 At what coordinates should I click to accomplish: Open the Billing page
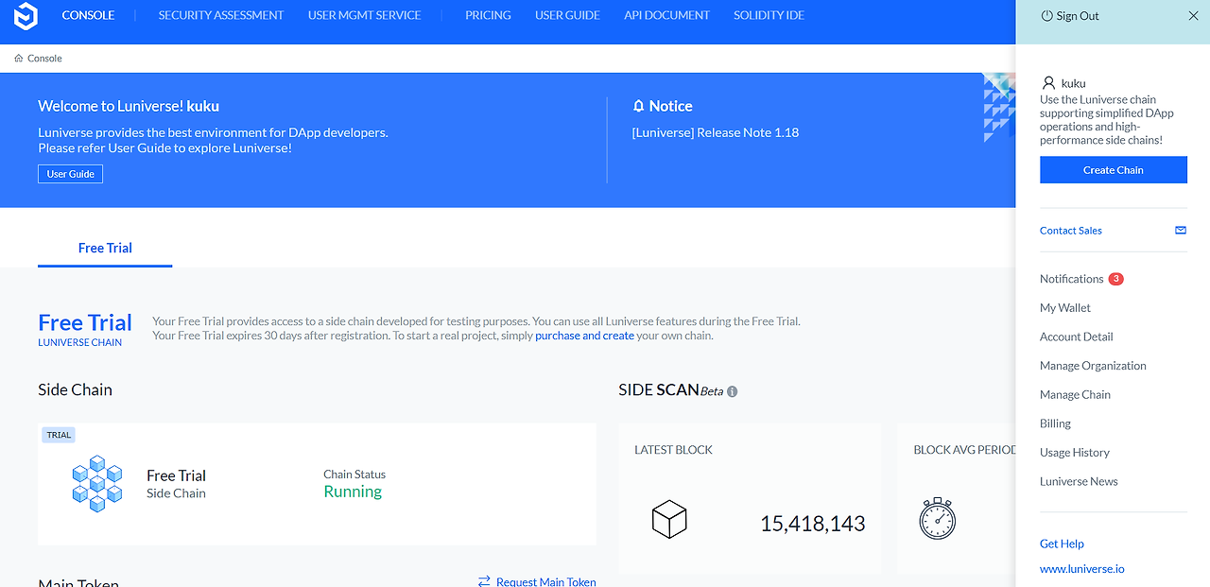click(1055, 423)
